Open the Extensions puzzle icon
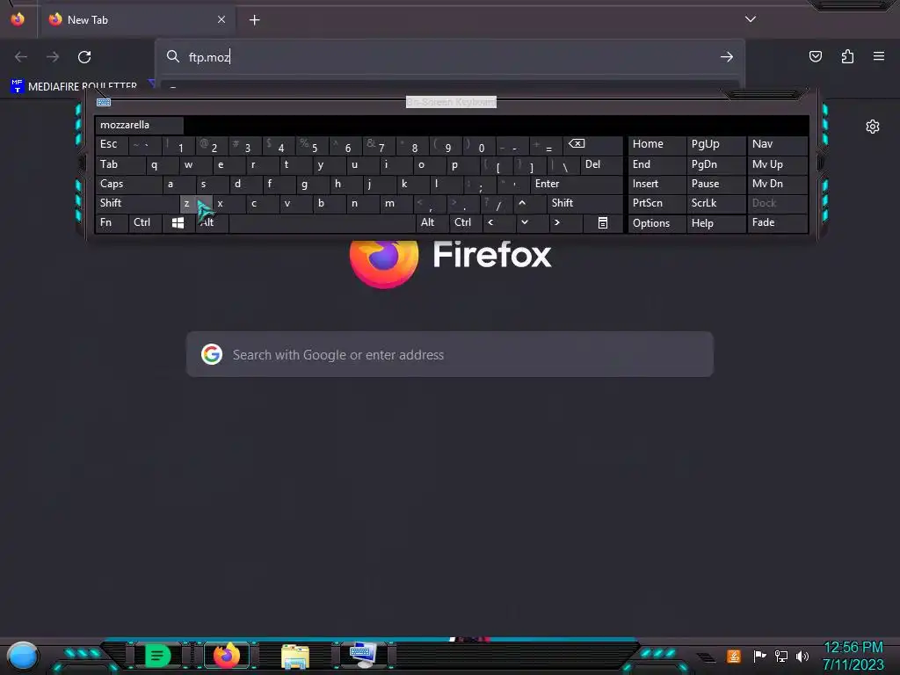The width and height of the screenshot is (900, 675). [x=847, y=56]
